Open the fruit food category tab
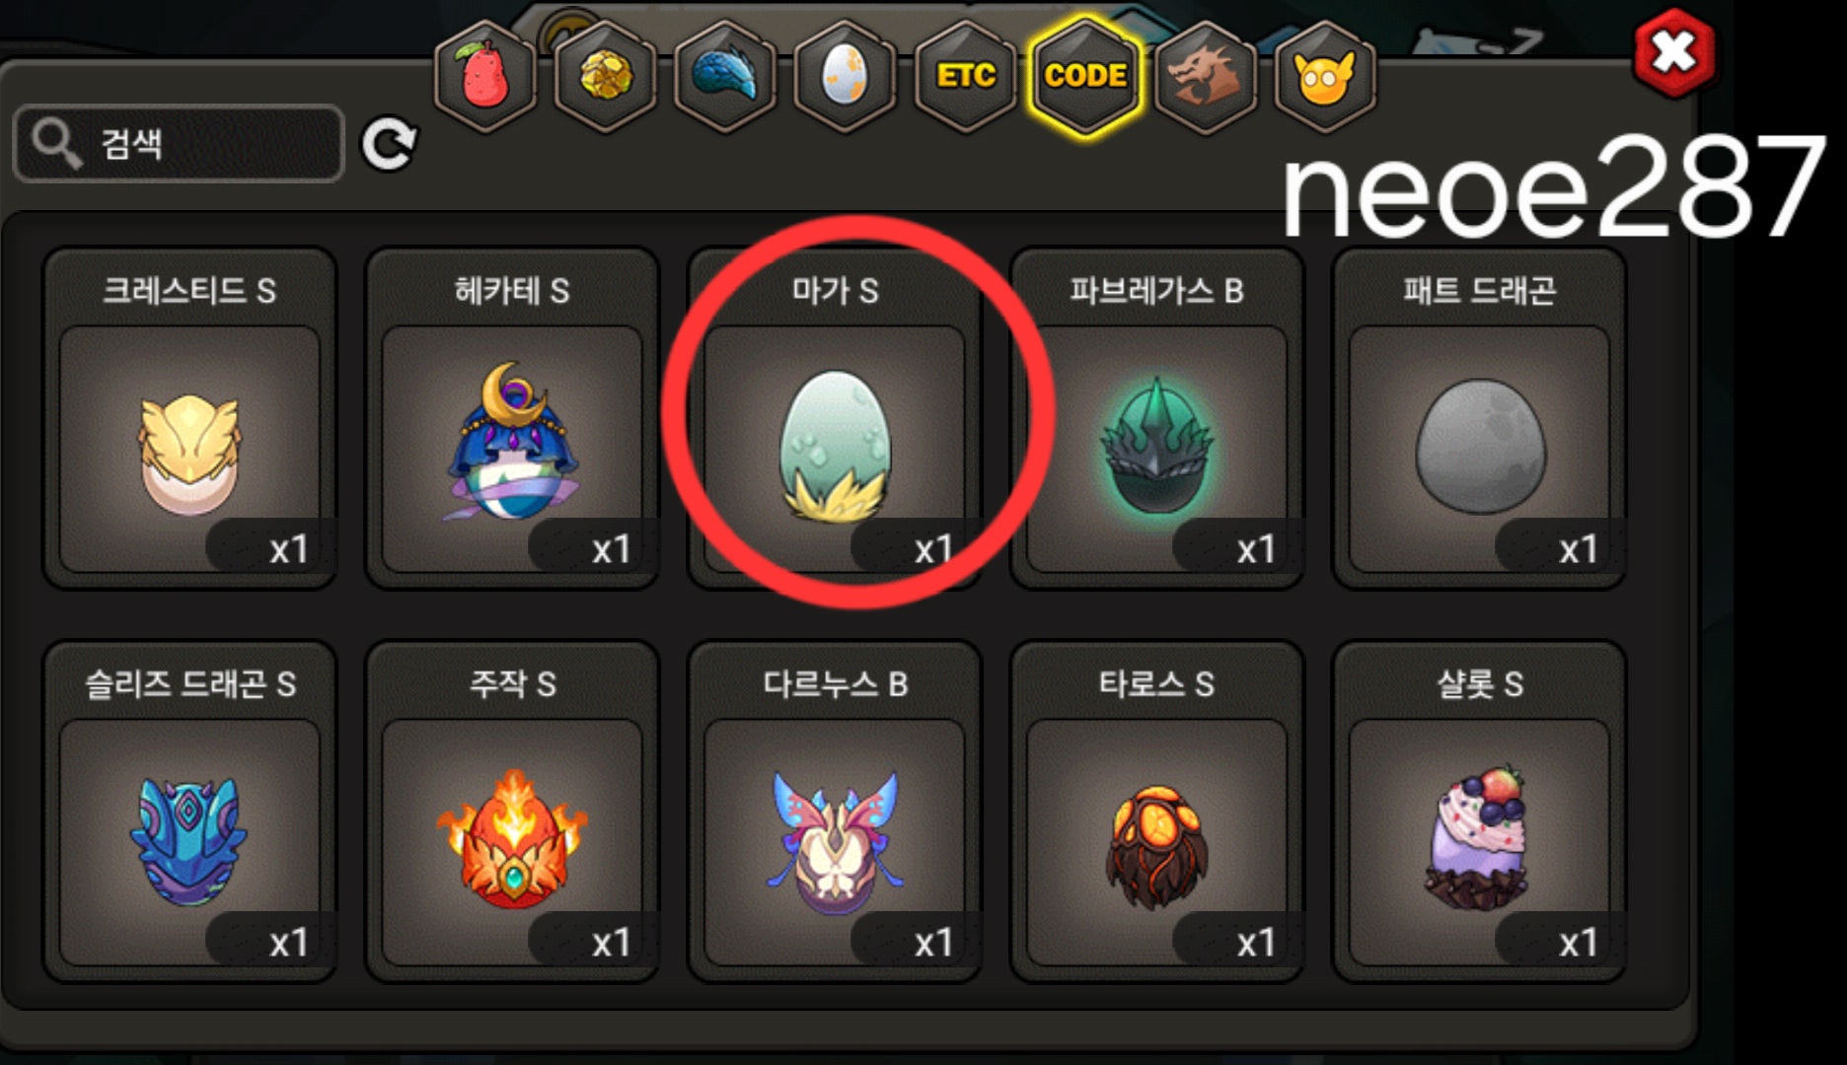 tap(485, 76)
